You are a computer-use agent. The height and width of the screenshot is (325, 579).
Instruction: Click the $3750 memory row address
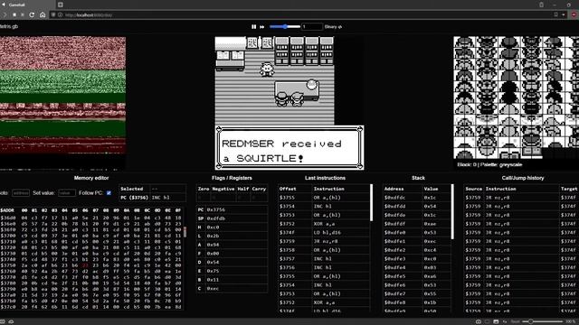tap(7, 265)
